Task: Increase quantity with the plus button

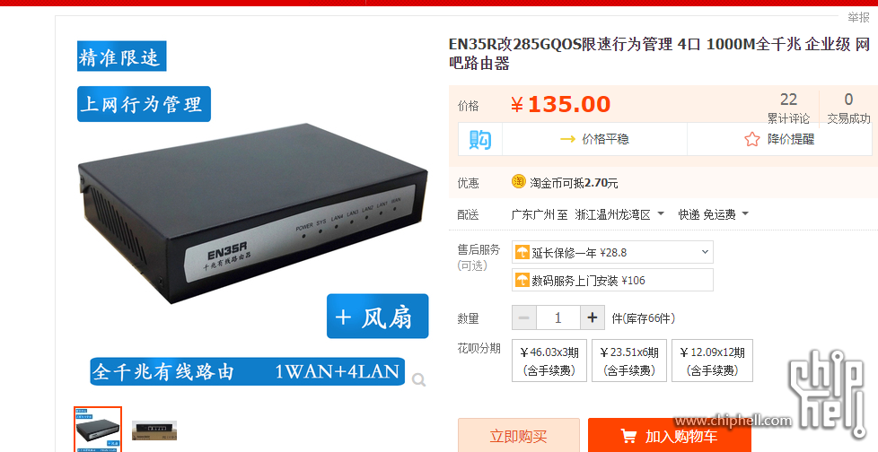Action: [x=593, y=318]
